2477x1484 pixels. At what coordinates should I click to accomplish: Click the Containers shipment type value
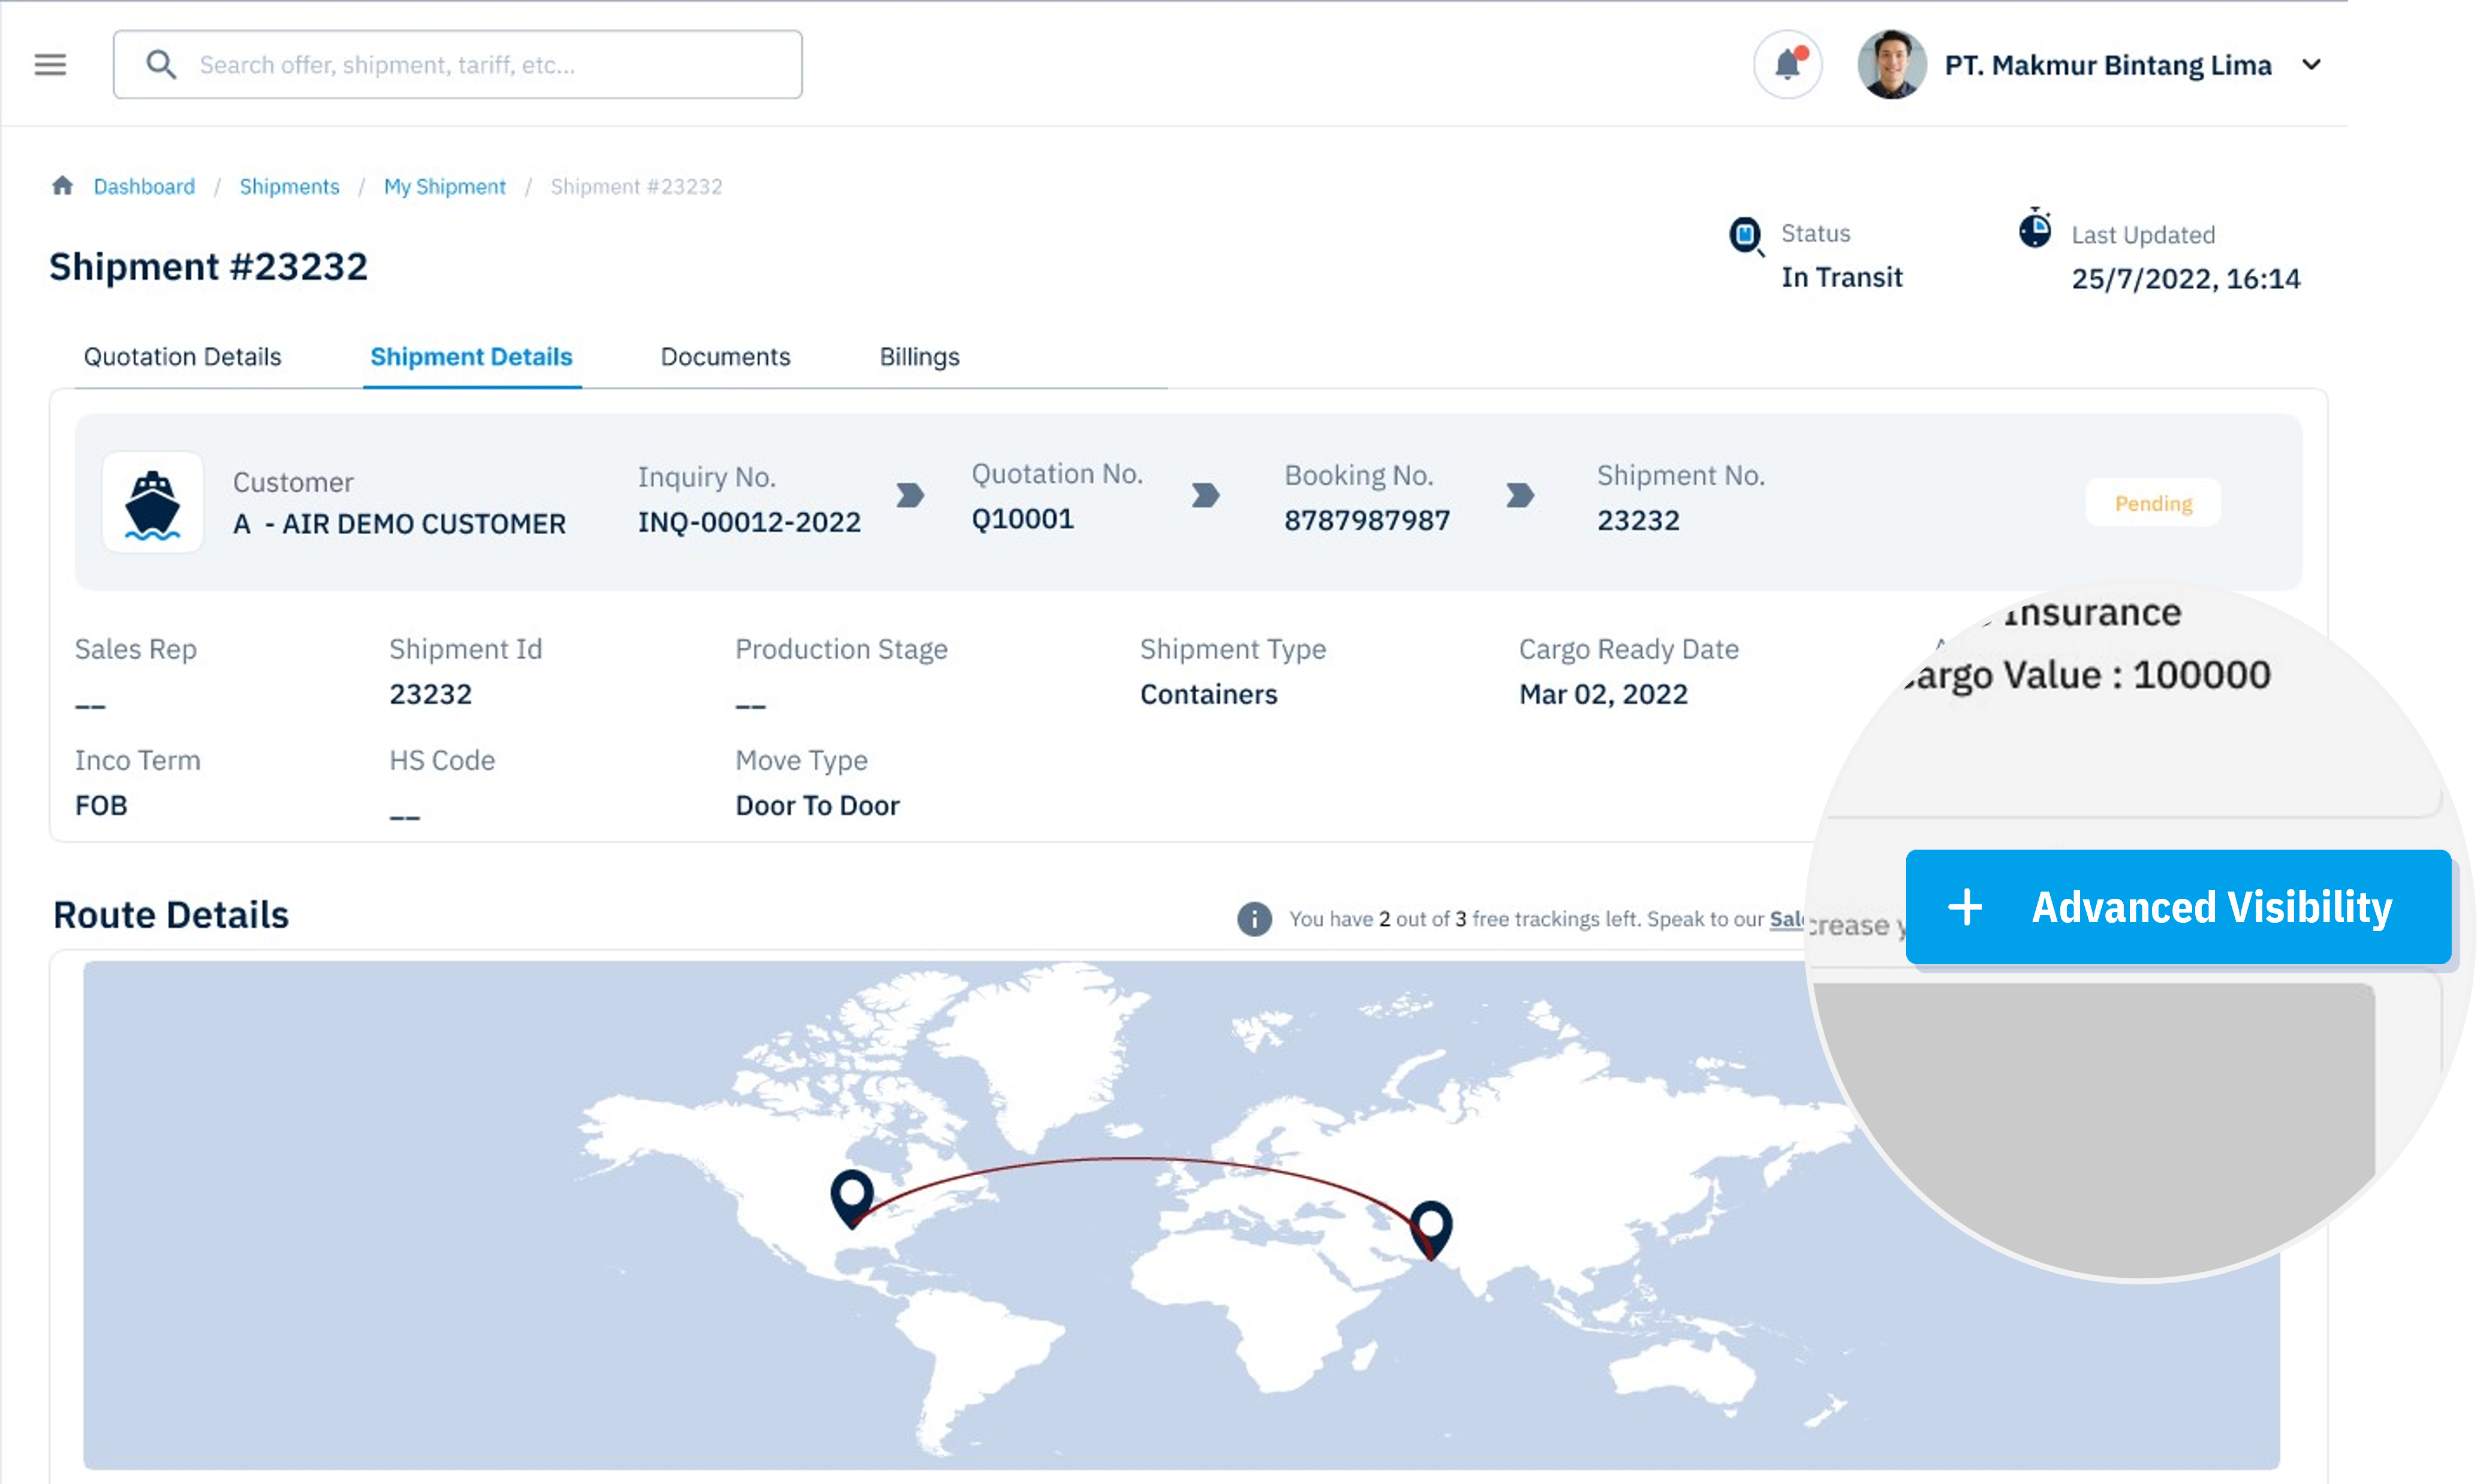coord(1209,694)
